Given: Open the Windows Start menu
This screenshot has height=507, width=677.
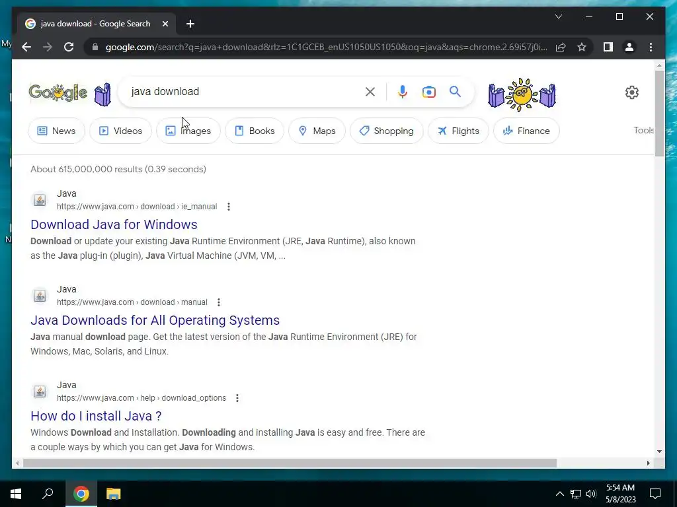Looking at the screenshot, I should click(16, 494).
